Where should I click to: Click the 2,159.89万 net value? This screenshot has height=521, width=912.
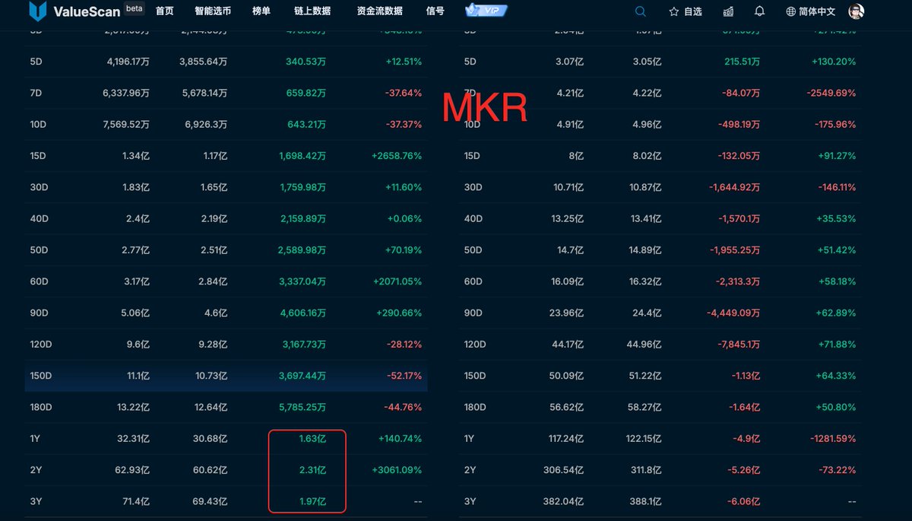coord(303,218)
